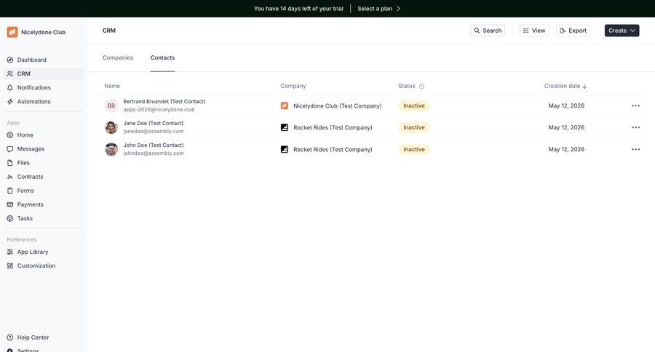Viewport: 655px width, 352px height.
Task: Click the Status column info icon
Action: coord(421,87)
